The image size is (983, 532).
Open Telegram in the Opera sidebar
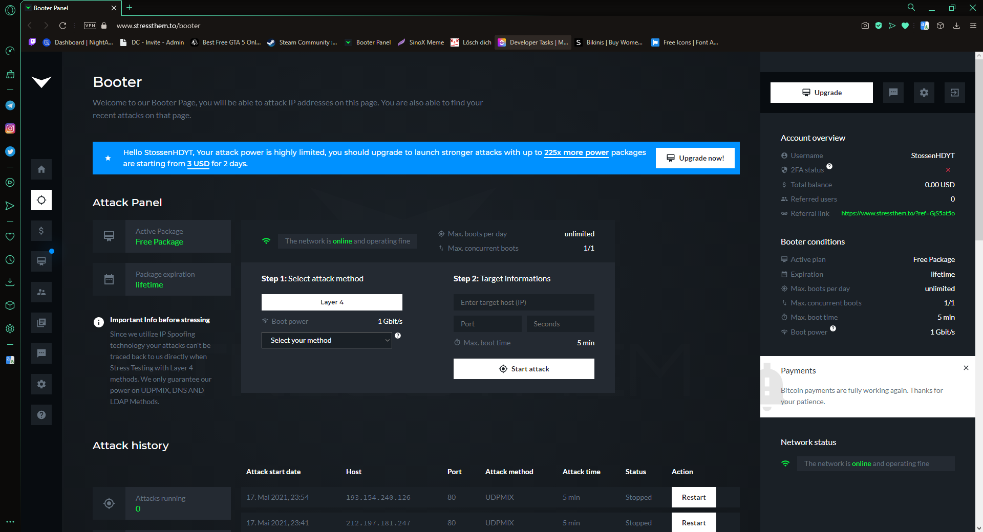(10, 105)
